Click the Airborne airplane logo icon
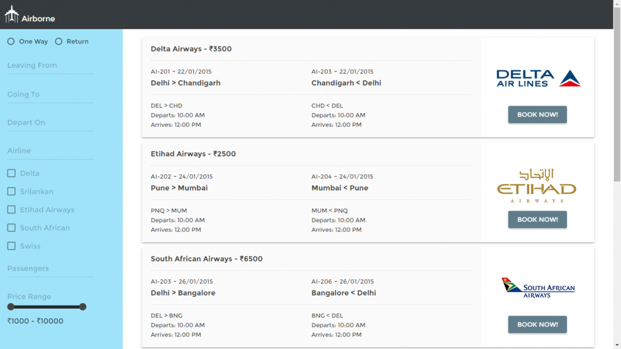621x349 pixels. point(12,14)
